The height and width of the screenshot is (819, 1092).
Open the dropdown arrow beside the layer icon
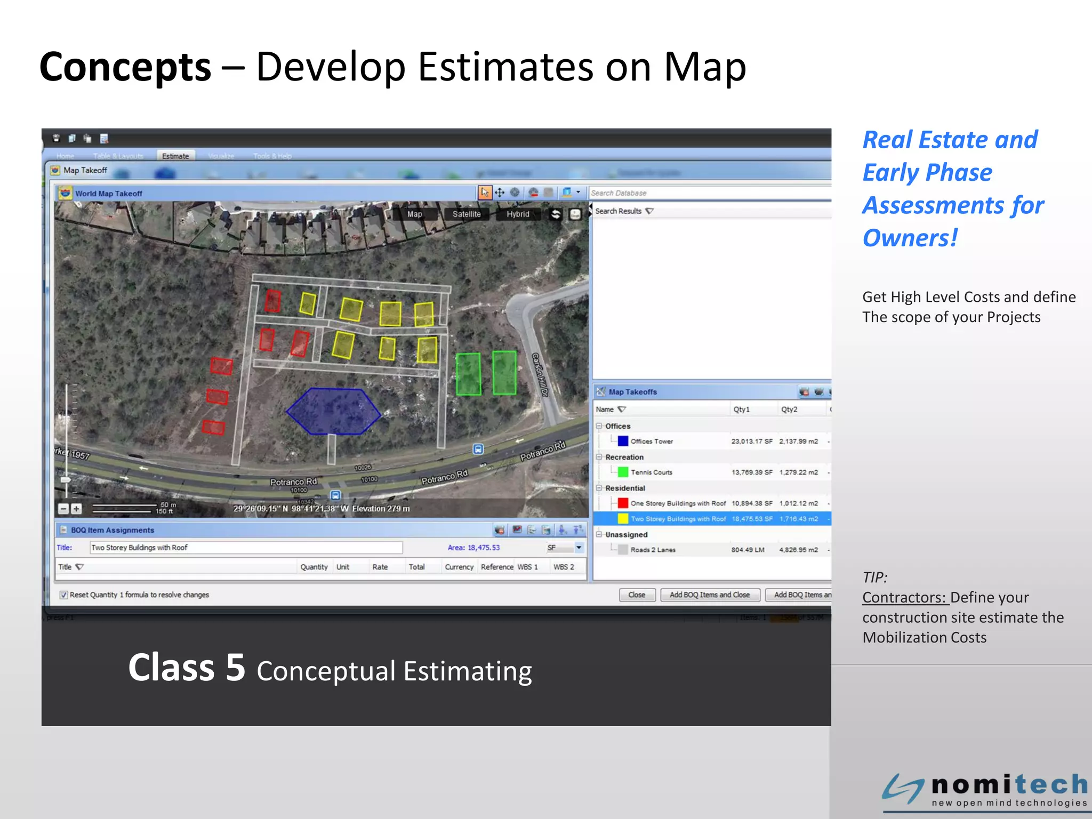pyautogui.click(x=579, y=192)
